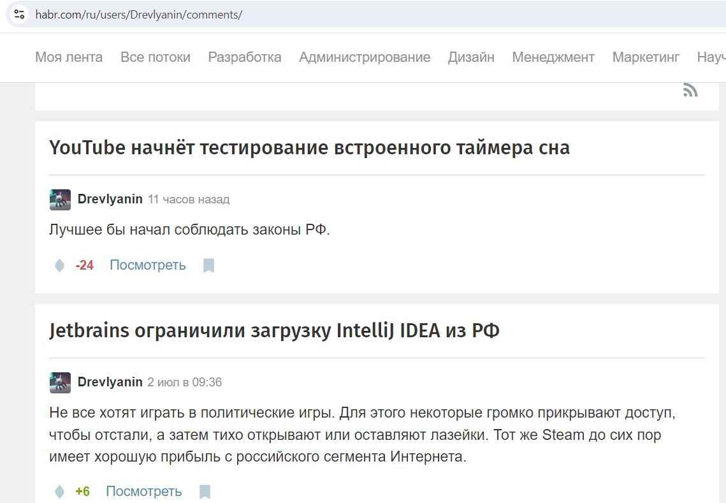Open the Моя лента section
The width and height of the screenshot is (726, 503).
[69, 57]
